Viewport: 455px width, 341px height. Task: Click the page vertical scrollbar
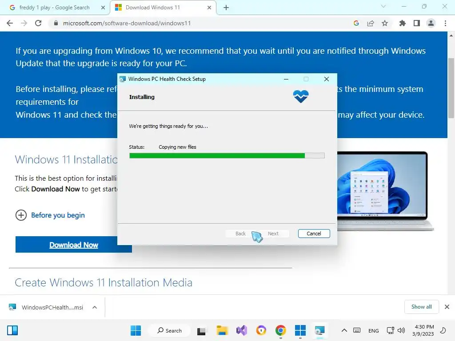click(451, 88)
